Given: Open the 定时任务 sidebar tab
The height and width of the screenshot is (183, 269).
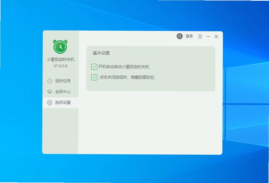Looking at the screenshot, I should click(x=61, y=81).
